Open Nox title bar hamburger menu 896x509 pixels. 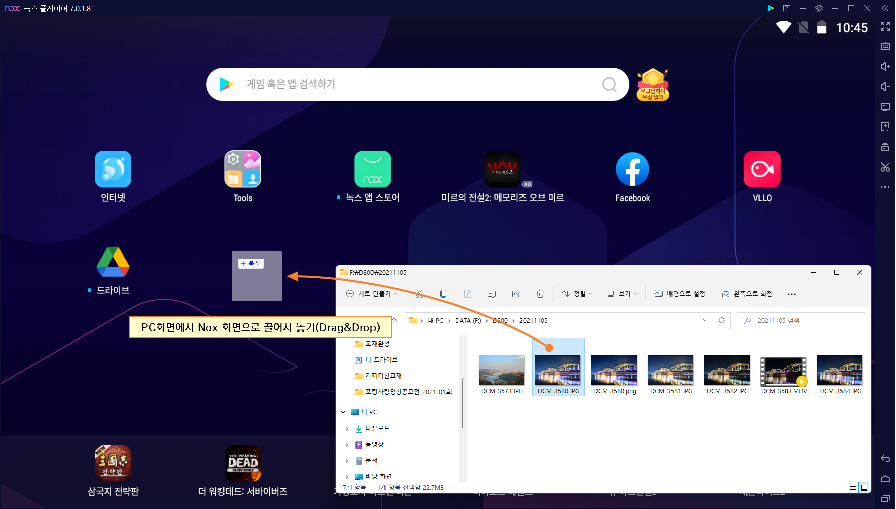tap(803, 8)
